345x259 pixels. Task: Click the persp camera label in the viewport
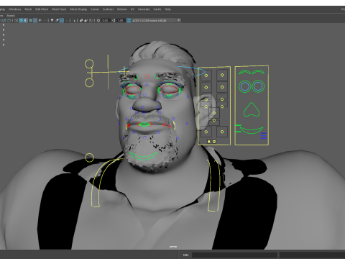tap(173, 247)
